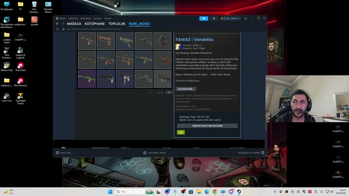This screenshot has height=196, width=349.
Task: Select Geri Dönüşüm recycle bin icon
Action: pos(34,7)
